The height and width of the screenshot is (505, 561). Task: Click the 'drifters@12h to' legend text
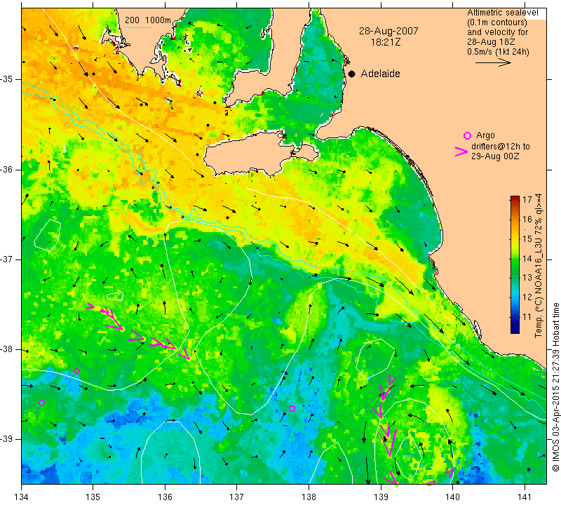(501, 147)
